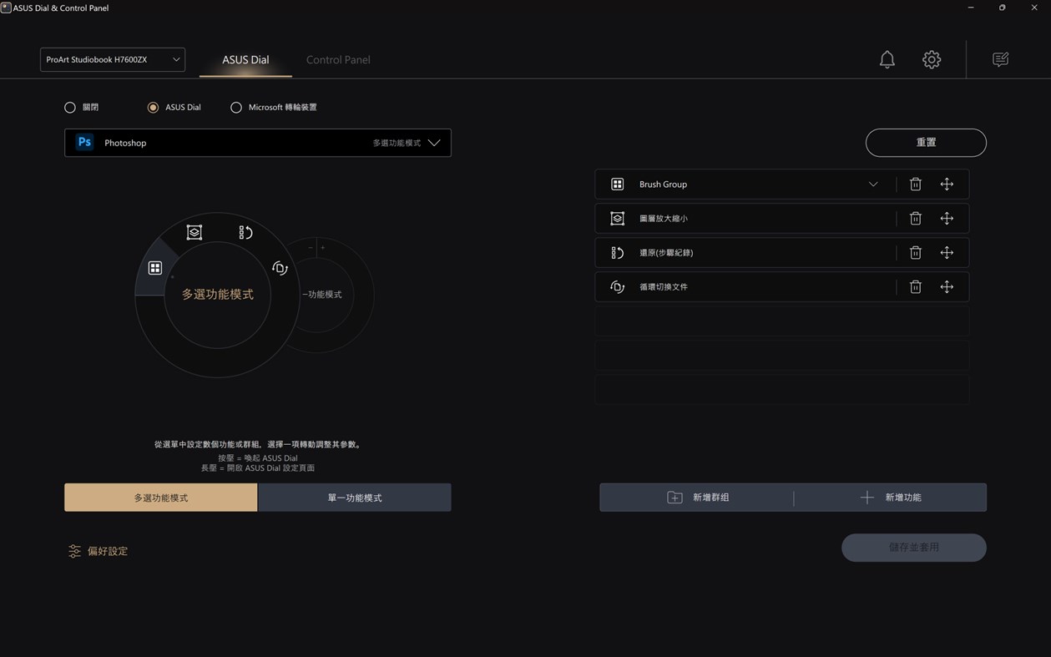Switch to the Control Panel tab
The width and height of the screenshot is (1051, 657).
coord(338,59)
